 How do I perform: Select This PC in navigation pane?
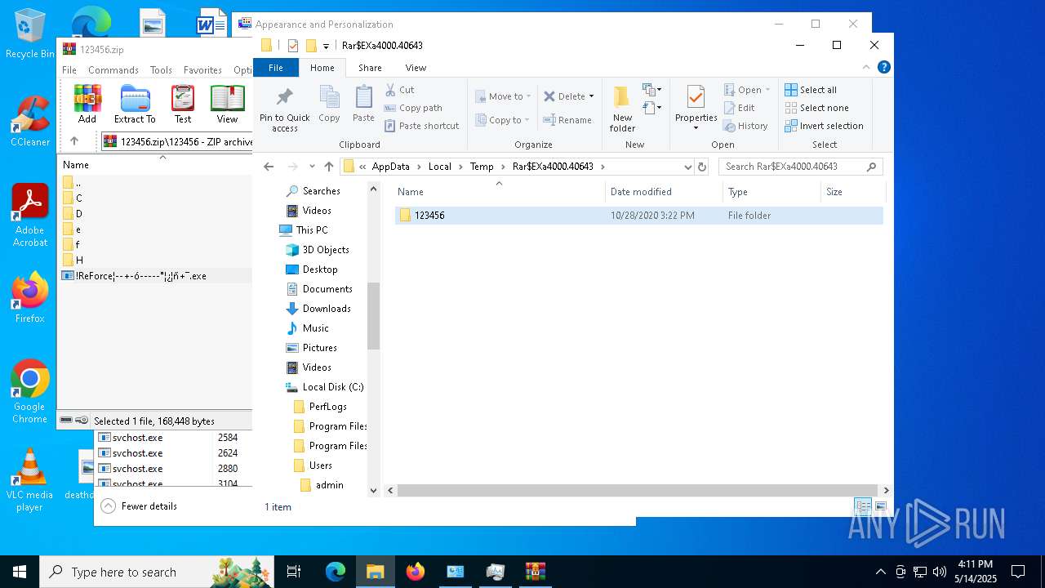(x=311, y=230)
